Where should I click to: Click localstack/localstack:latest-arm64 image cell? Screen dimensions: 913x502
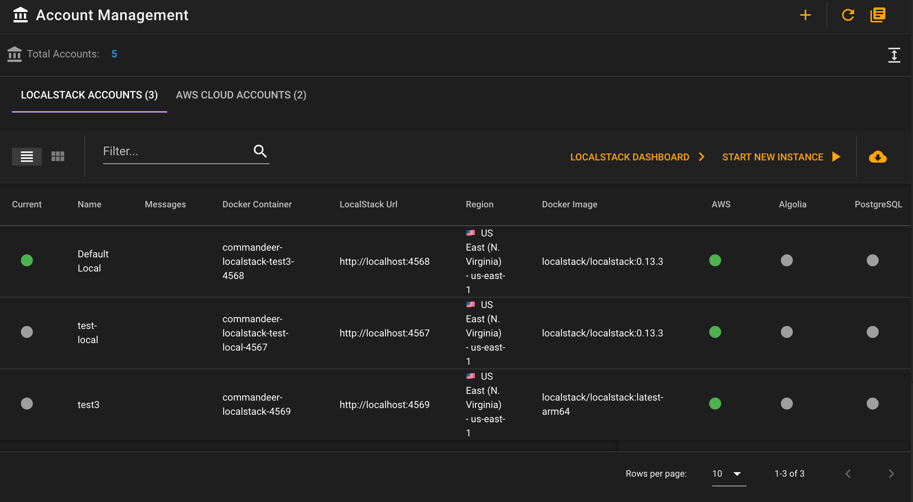[602, 404]
